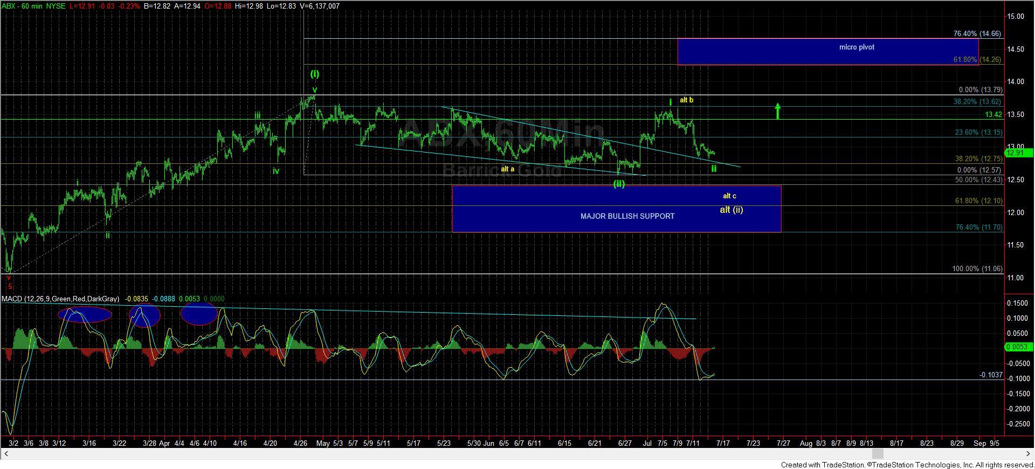Click the 'V=6,137,007' volume readout
Screen dimensions: 1035x469
320,6
